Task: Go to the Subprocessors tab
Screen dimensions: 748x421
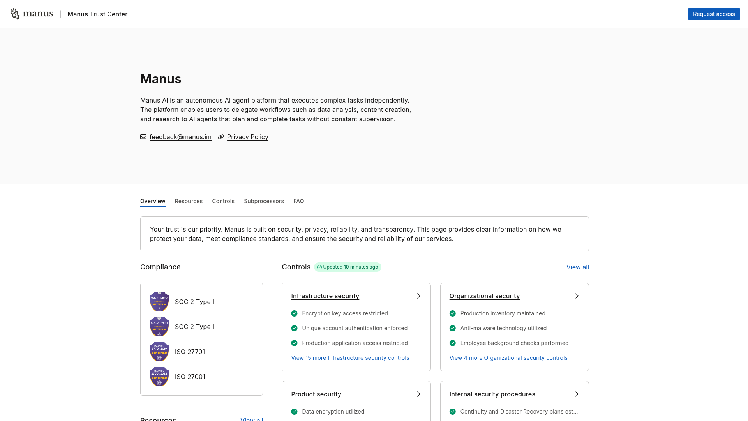Action: coord(264,201)
